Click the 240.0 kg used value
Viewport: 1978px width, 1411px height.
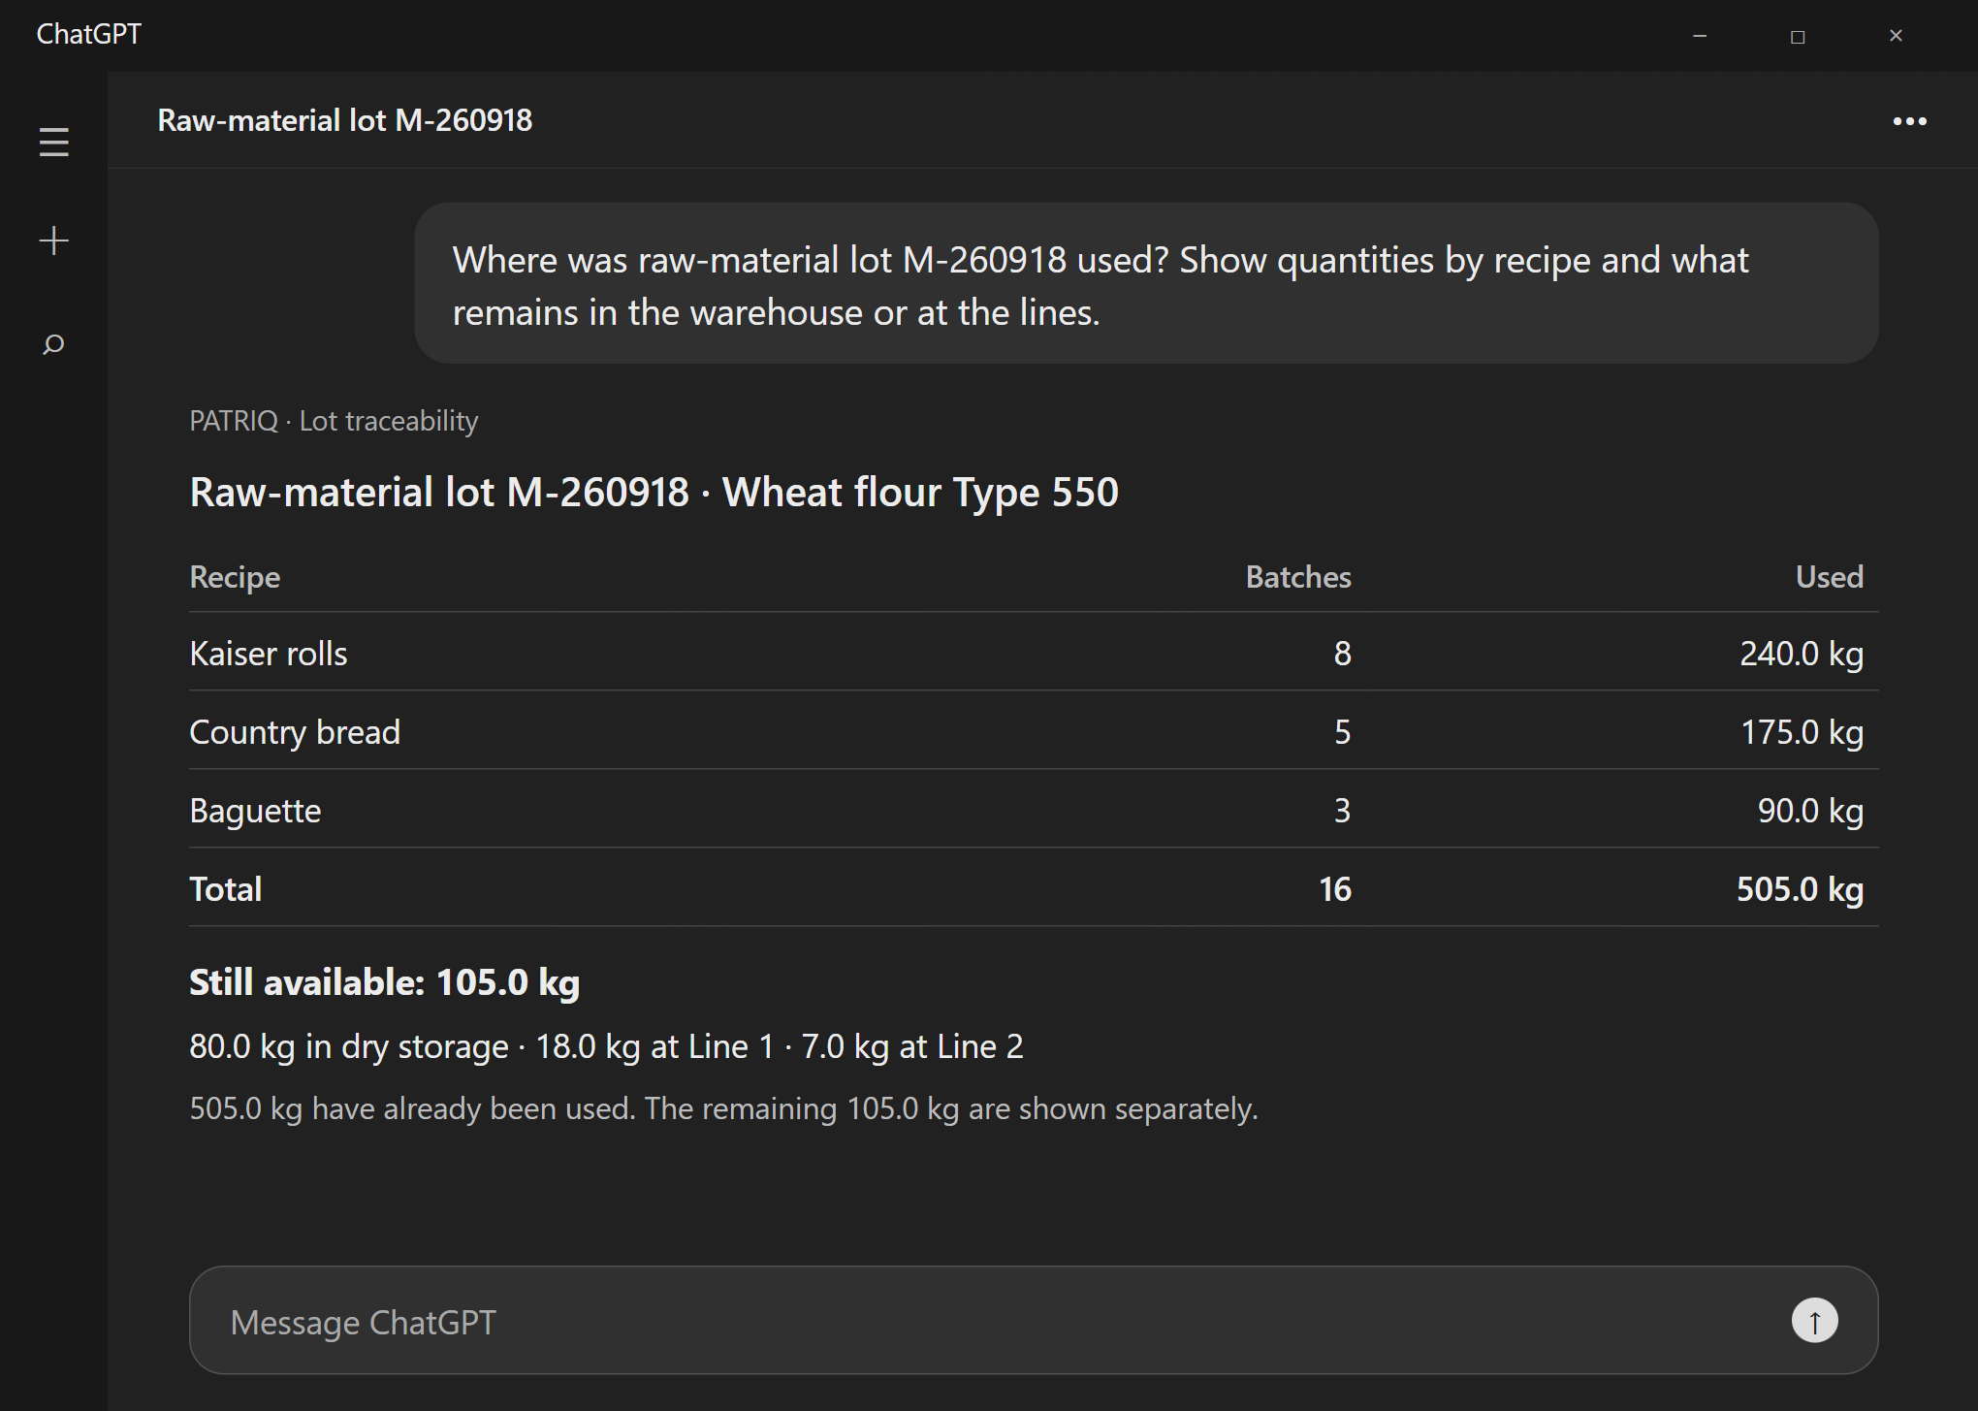1802,654
